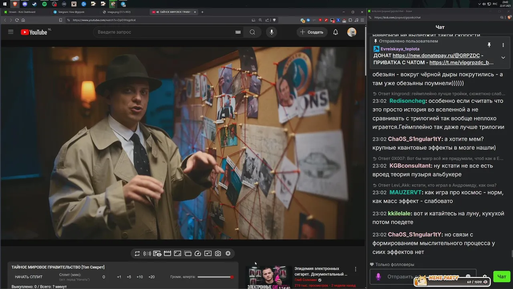Click the reply header to Levi_Akk
Screen dimensions: 513x289
[x=435, y=185]
